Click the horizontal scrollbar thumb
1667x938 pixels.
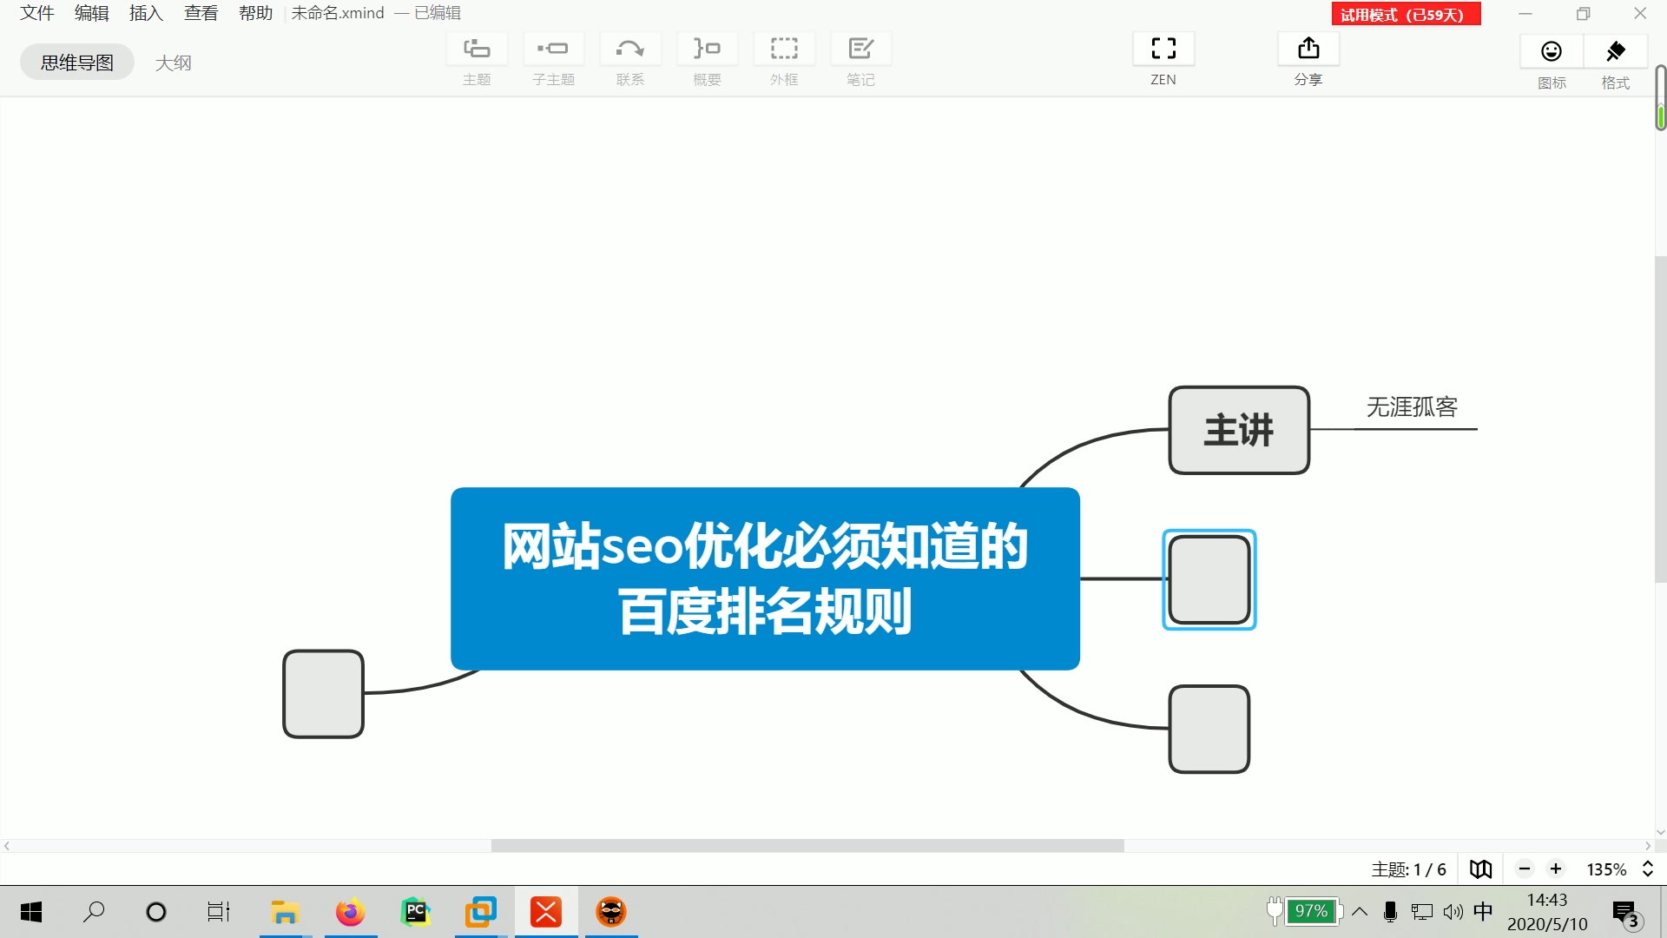coord(807,845)
